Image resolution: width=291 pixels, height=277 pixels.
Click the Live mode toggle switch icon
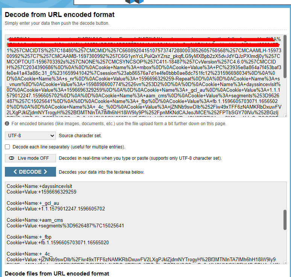point(12,158)
